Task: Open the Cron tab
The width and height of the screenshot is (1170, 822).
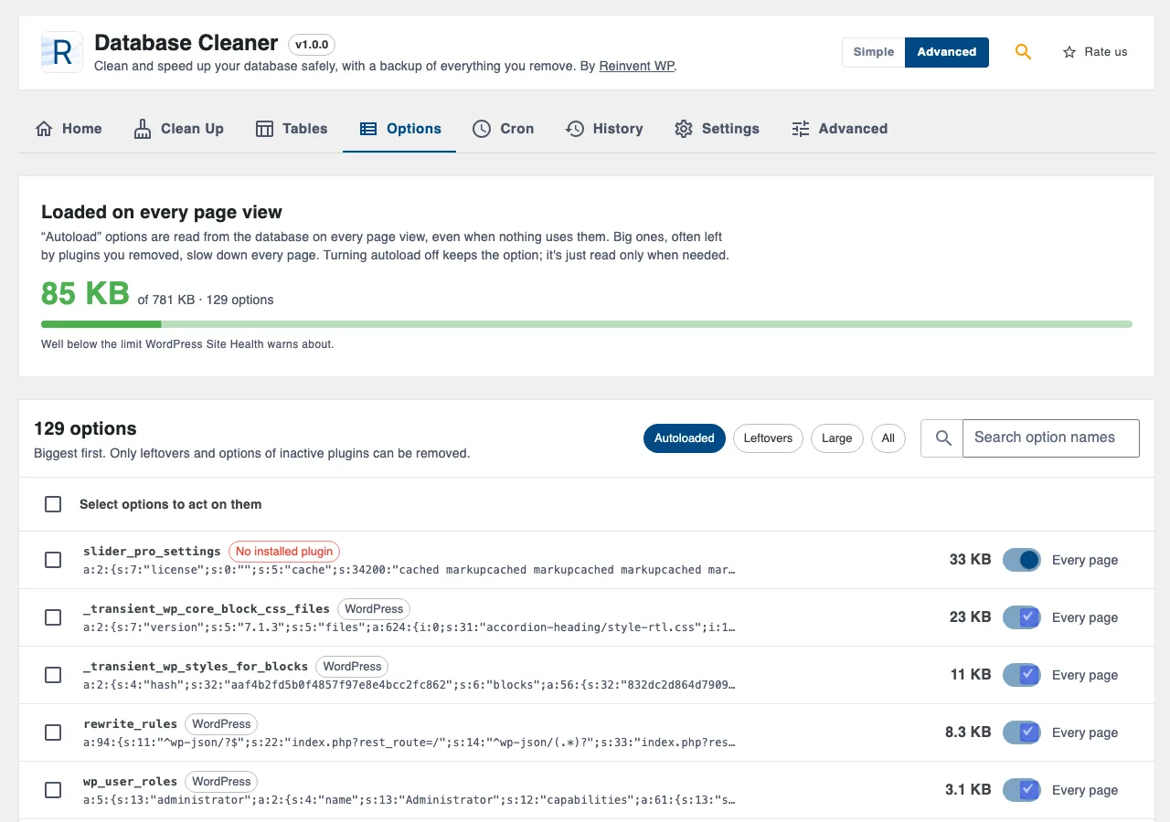Action: 504,129
